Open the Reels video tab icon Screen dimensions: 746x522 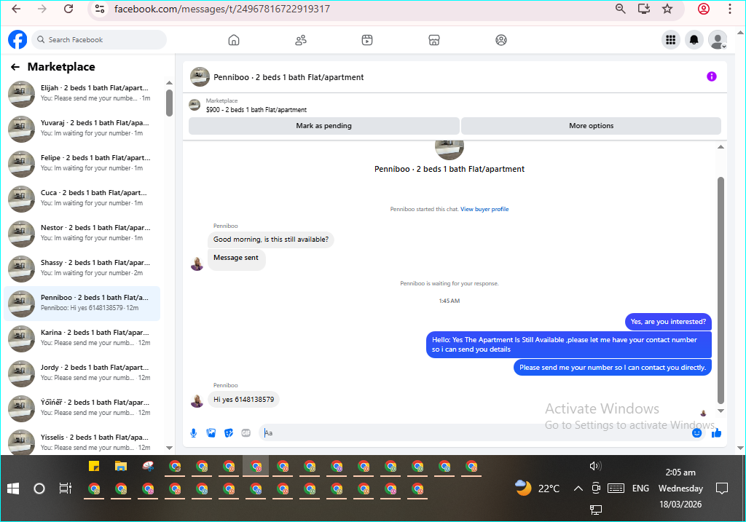tap(367, 40)
